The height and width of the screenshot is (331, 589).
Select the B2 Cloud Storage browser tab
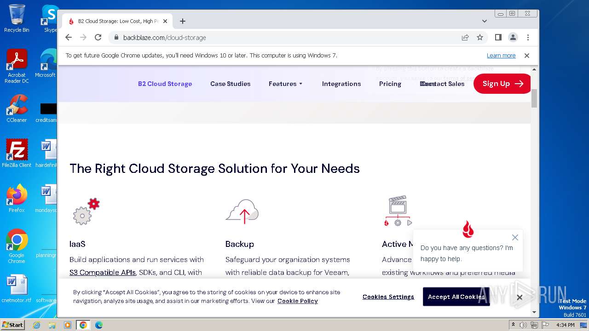(117, 21)
